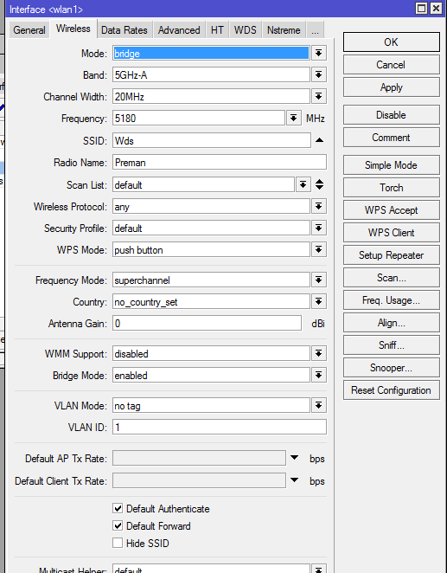The image size is (447, 573).
Task: Open the Align tool
Action: click(391, 323)
